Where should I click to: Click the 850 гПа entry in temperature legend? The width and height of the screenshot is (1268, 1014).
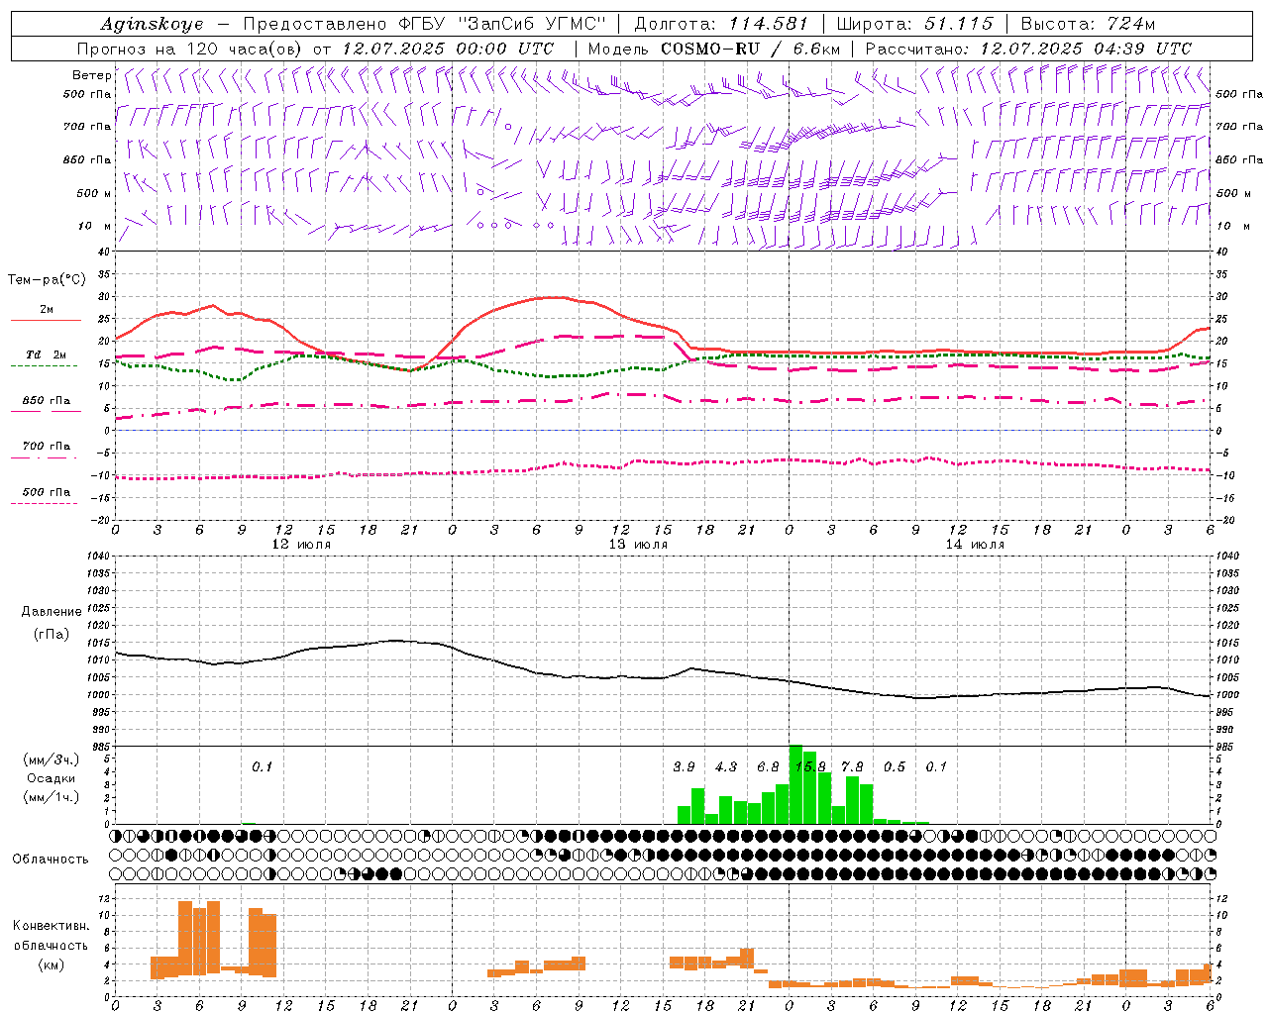coord(47,401)
